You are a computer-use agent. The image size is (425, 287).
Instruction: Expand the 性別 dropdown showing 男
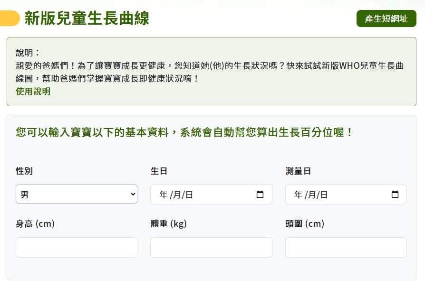[77, 194]
